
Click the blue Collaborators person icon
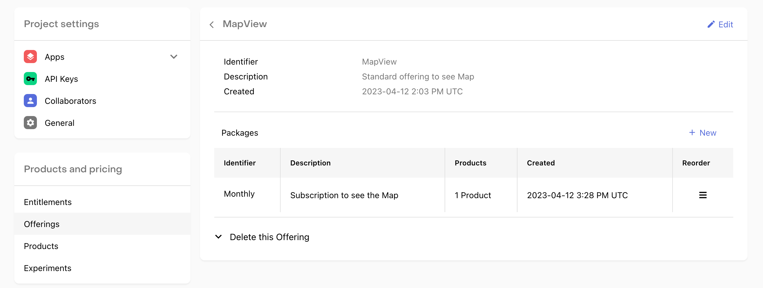click(x=30, y=101)
